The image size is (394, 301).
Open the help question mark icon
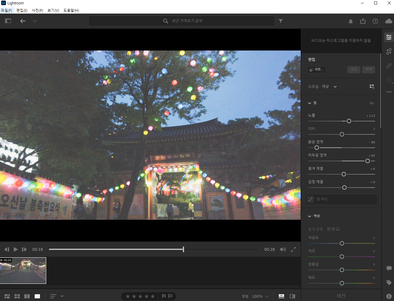click(x=375, y=21)
